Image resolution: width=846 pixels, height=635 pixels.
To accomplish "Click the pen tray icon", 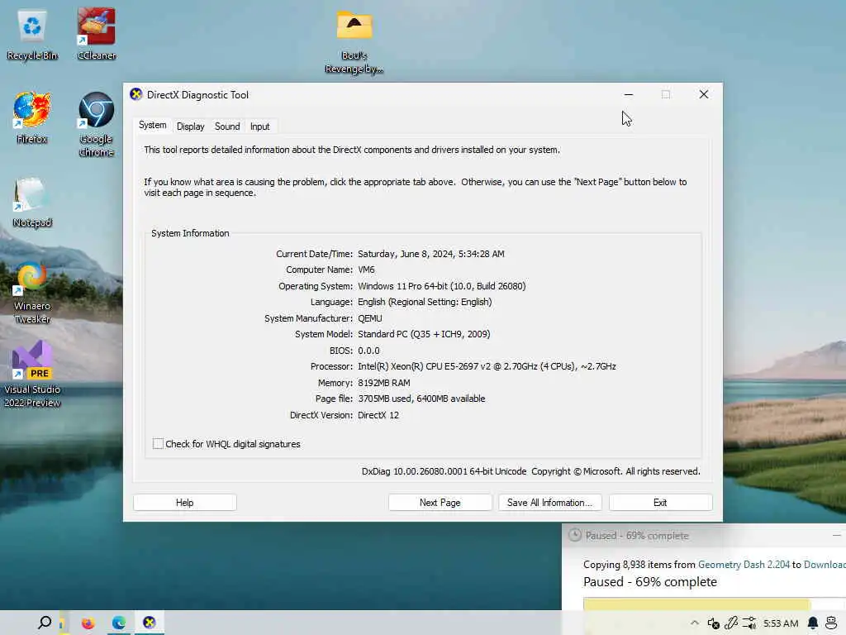I will (731, 623).
